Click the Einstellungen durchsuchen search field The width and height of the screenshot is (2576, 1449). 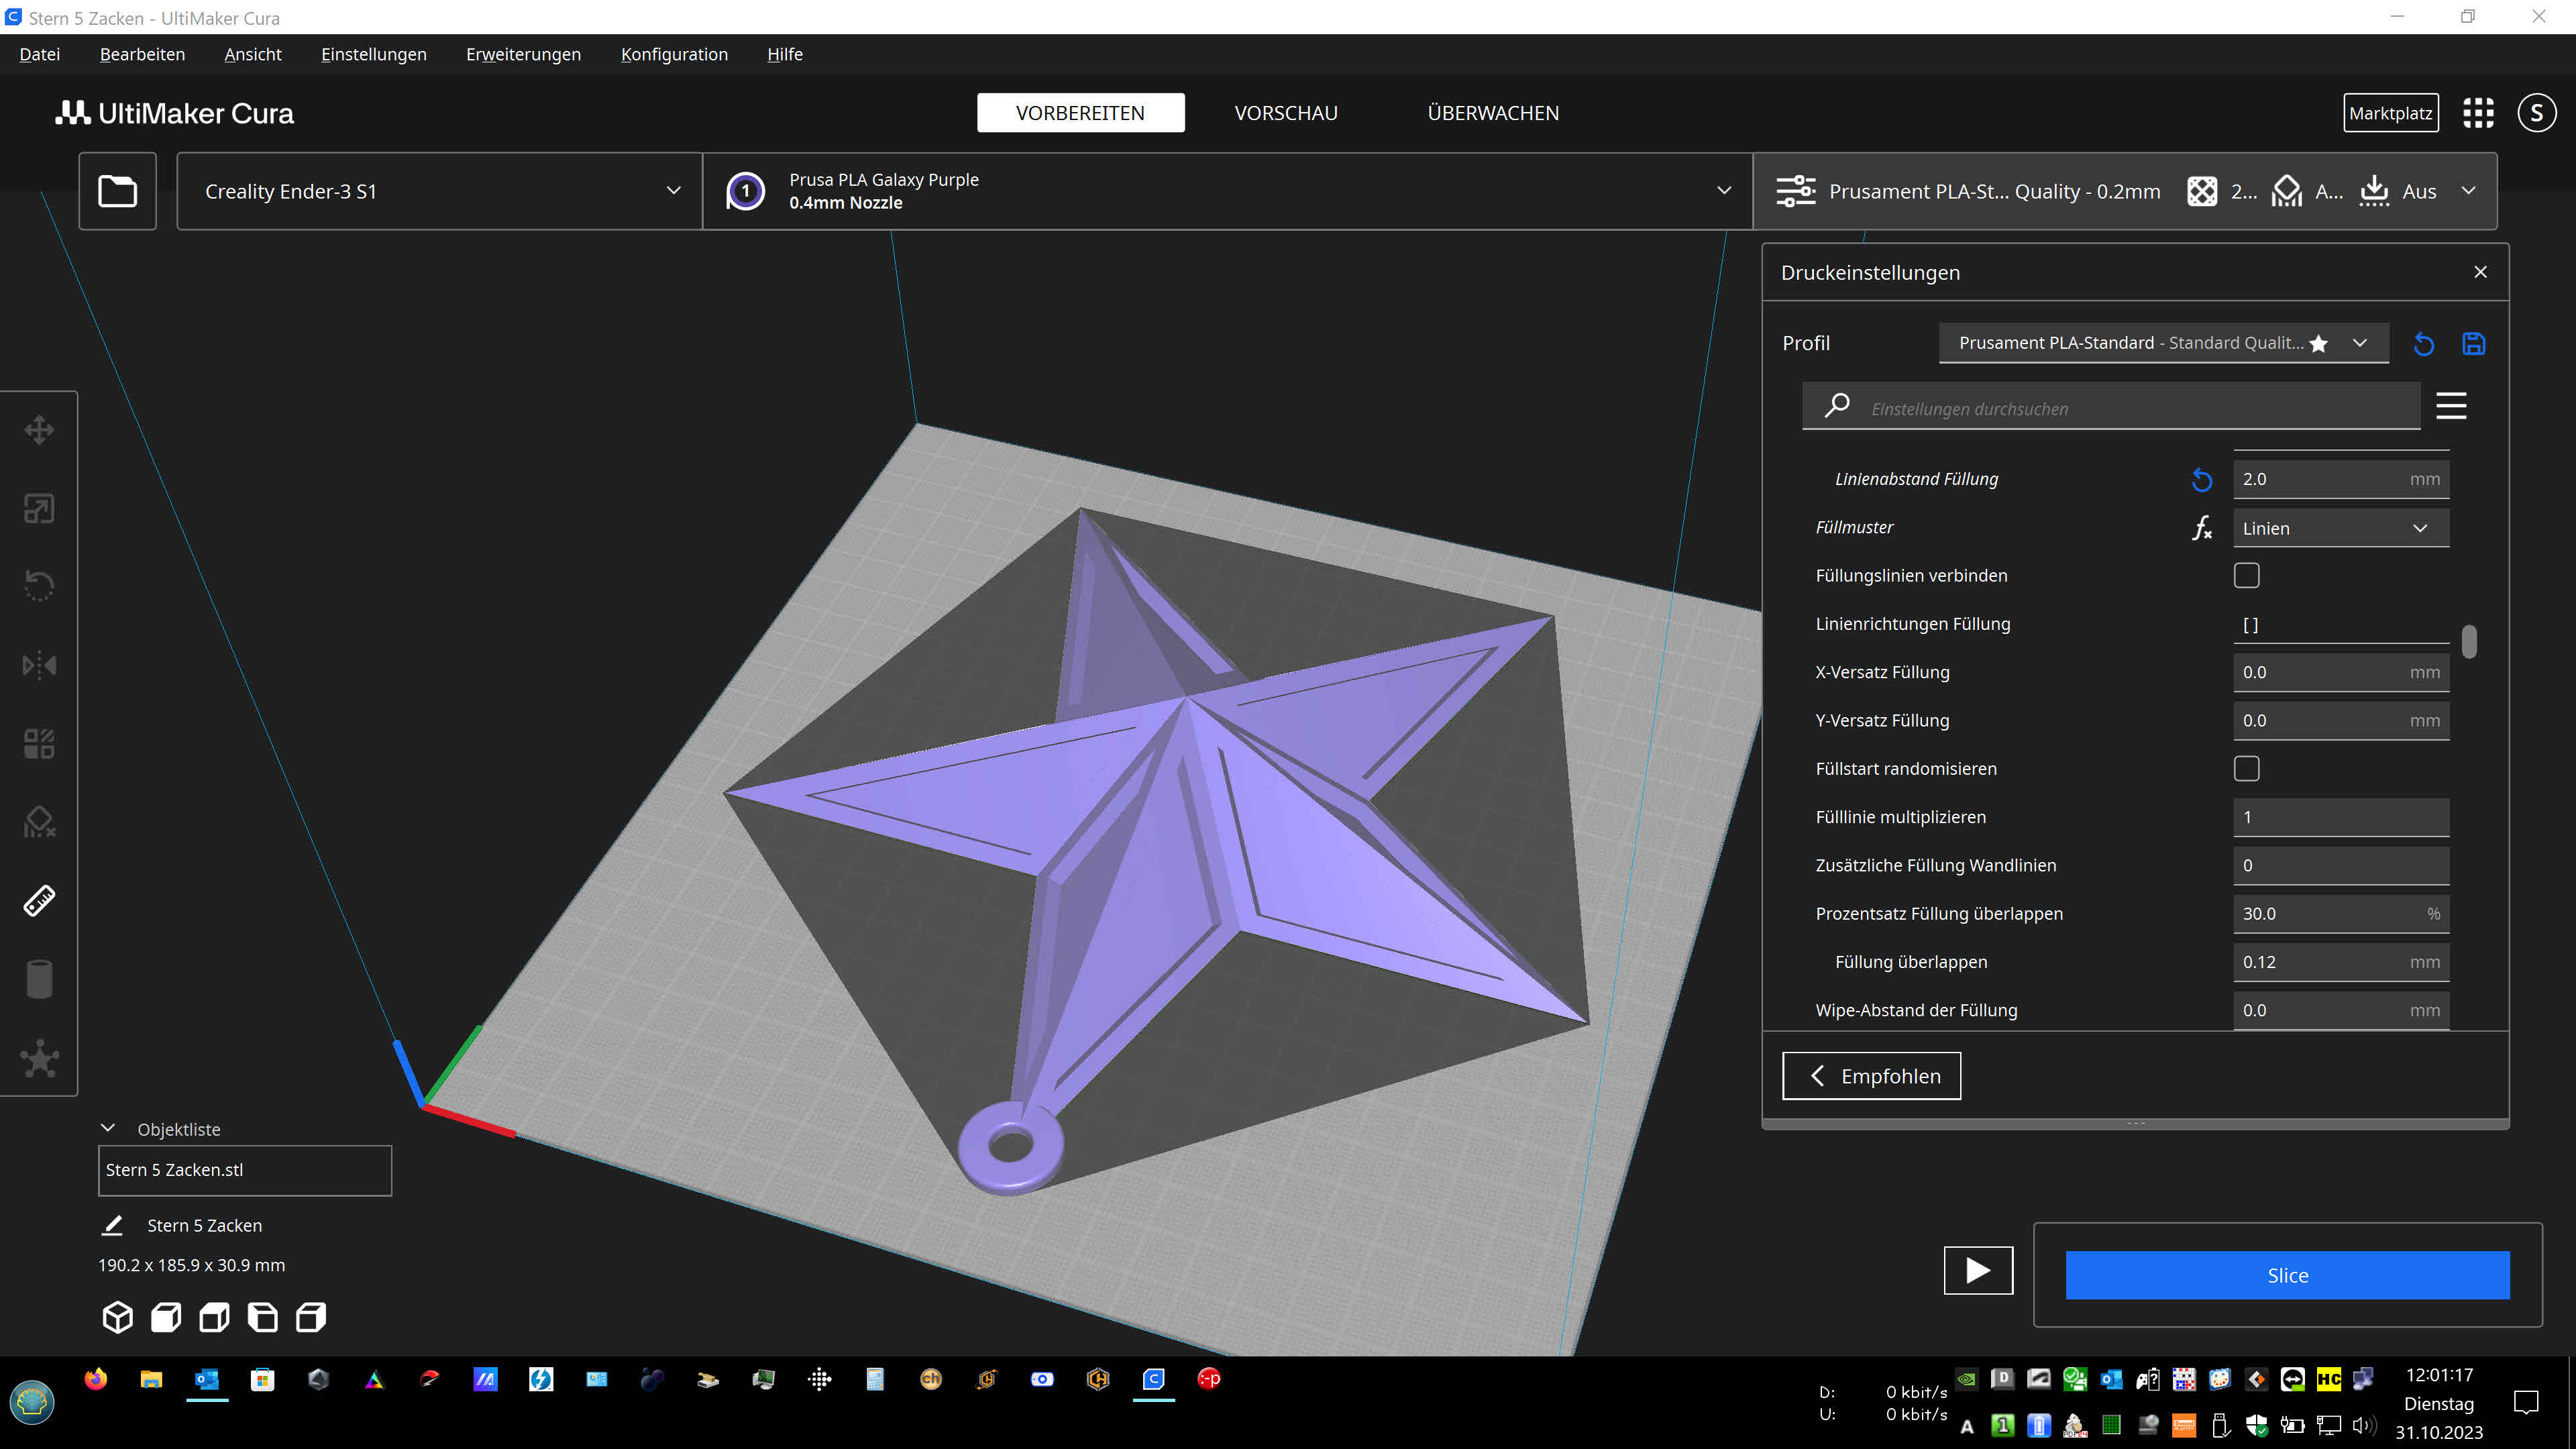pos(2110,407)
